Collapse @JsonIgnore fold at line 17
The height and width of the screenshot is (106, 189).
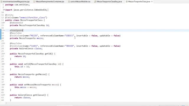pyautogui.click(x=4, y=30)
